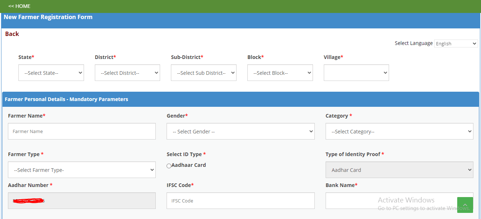Click into the IFSC Code field

[240, 201]
